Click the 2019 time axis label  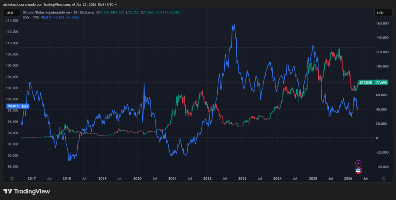(102, 178)
